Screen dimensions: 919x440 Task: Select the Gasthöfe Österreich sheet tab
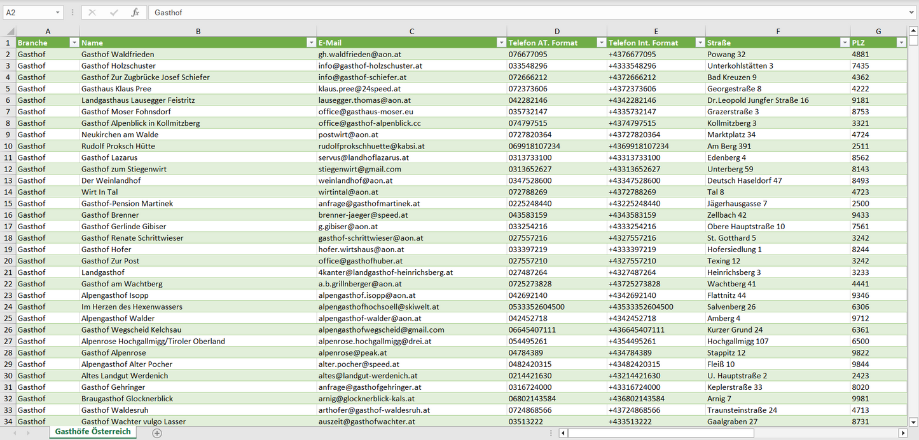point(93,432)
